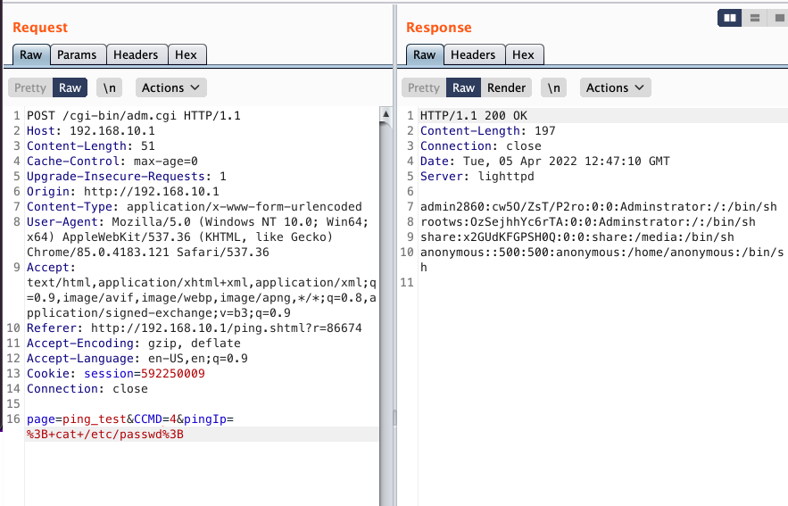Switch Request view to Raw mode
This screenshot has height=506, width=788.
(70, 87)
